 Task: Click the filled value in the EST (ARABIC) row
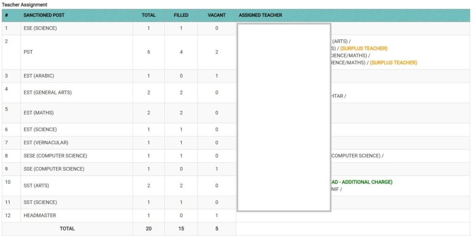pos(181,76)
